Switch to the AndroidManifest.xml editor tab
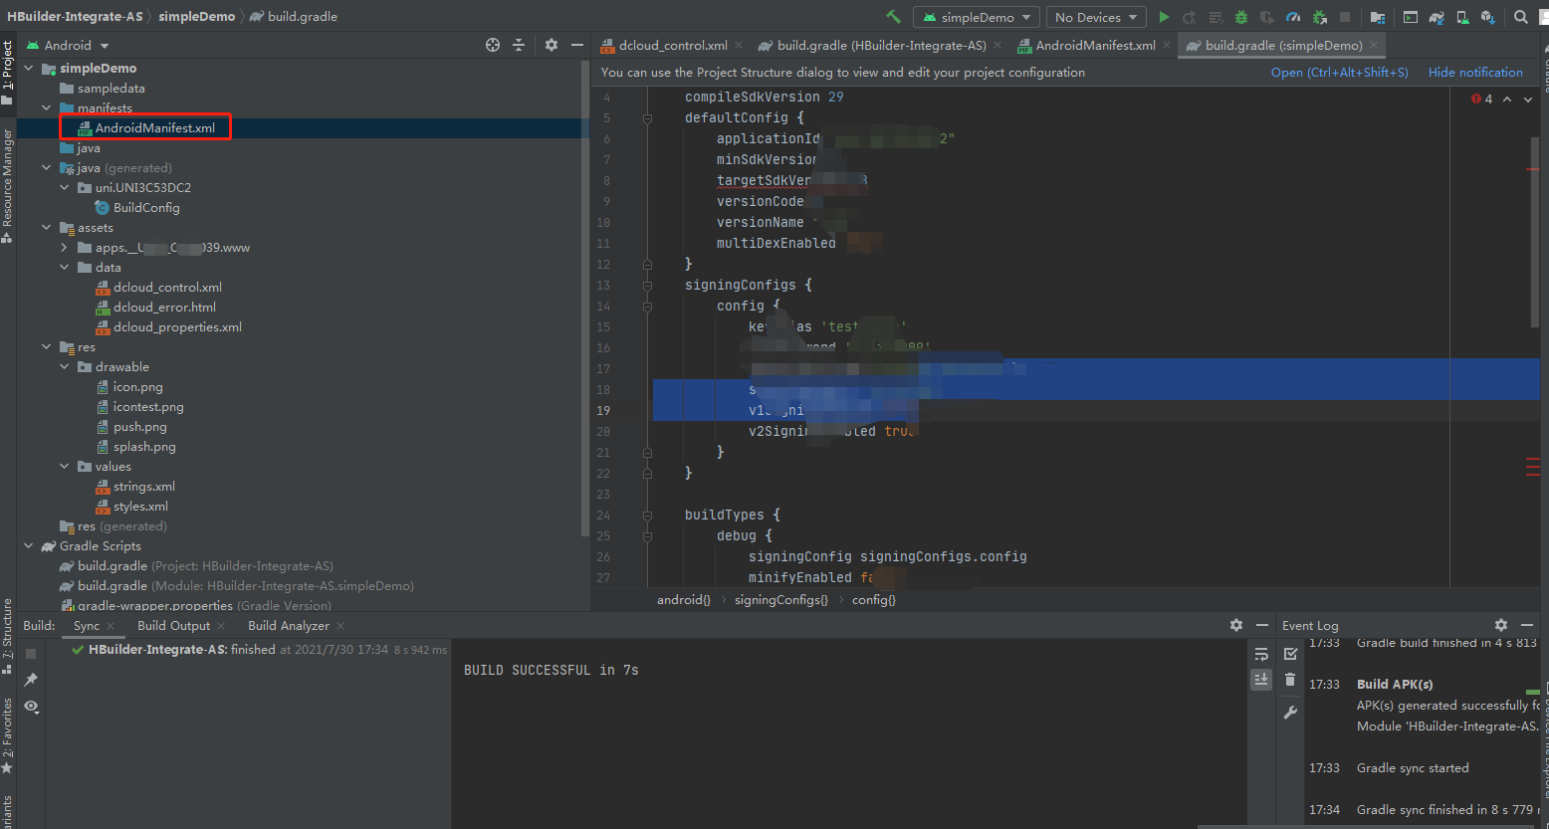This screenshot has height=829, width=1549. (x=1094, y=46)
